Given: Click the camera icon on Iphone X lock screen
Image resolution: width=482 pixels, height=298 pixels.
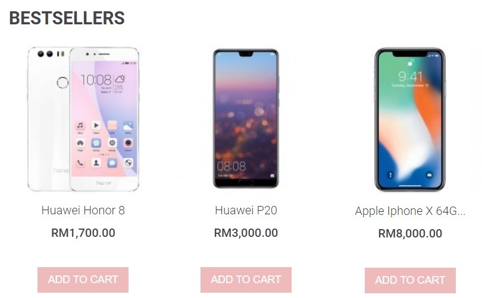Looking at the screenshot, I should click(x=429, y=175).
